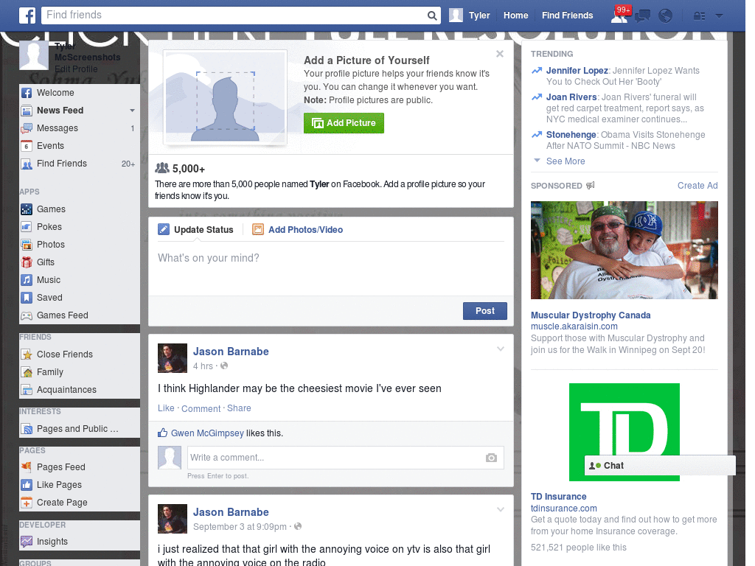Click the Close Friends star icon
The height and width of the screenshot is (566, 755).
[x=27, y=354]
